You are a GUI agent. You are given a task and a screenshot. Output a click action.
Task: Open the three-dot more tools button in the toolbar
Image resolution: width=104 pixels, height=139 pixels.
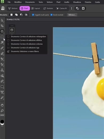2,115
